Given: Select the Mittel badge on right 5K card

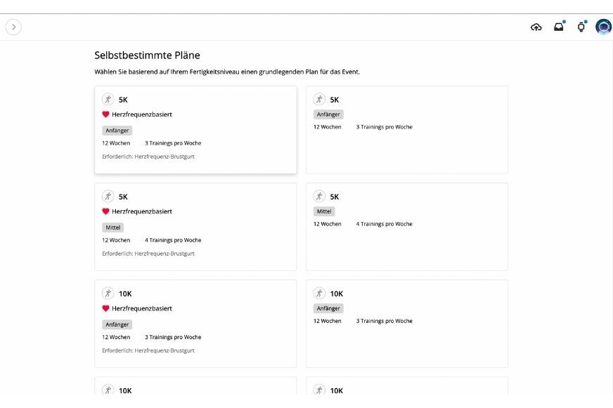Looking at the screenshot, I should [x=324, y=211].
